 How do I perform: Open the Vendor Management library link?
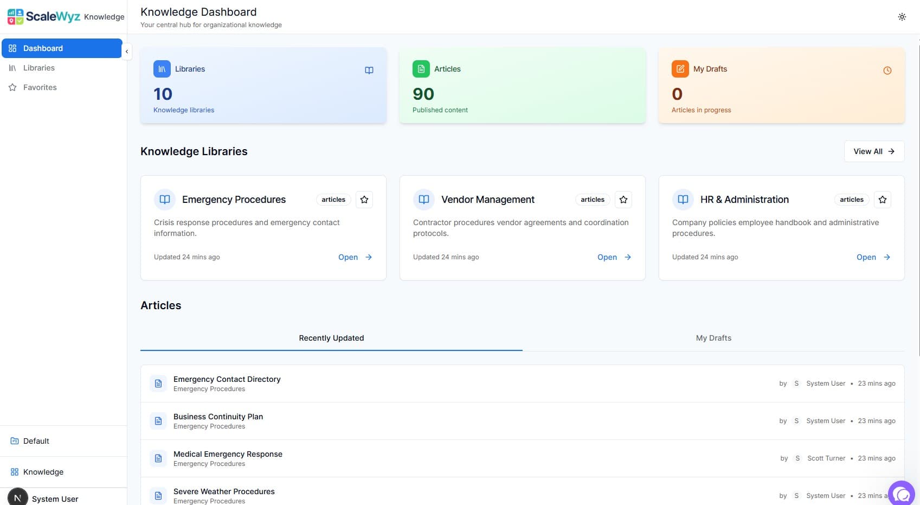pos(614,257)
